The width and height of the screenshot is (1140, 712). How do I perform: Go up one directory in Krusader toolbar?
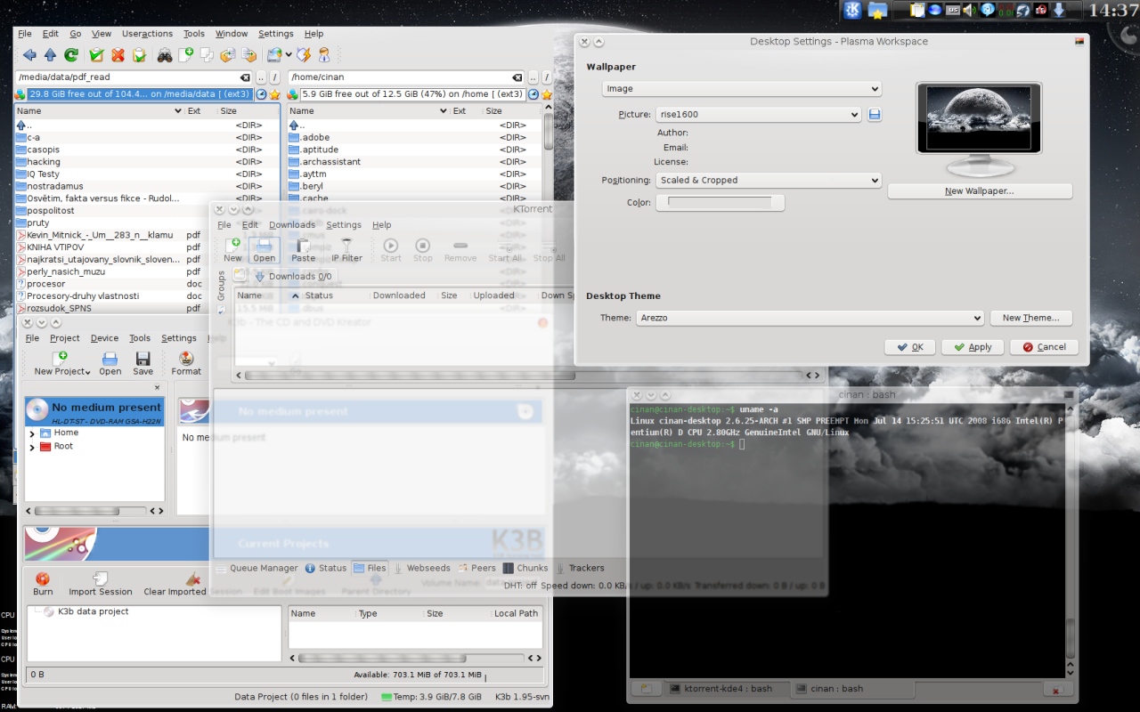[x=51, y=55]
